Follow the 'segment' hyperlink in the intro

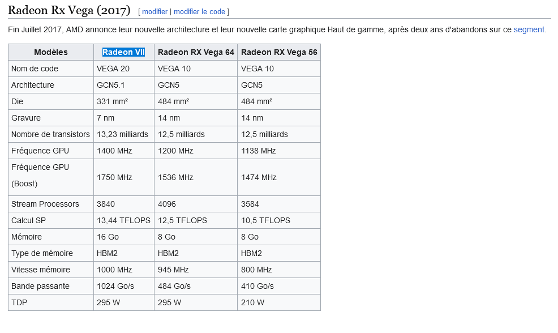[x=529, y=29]
